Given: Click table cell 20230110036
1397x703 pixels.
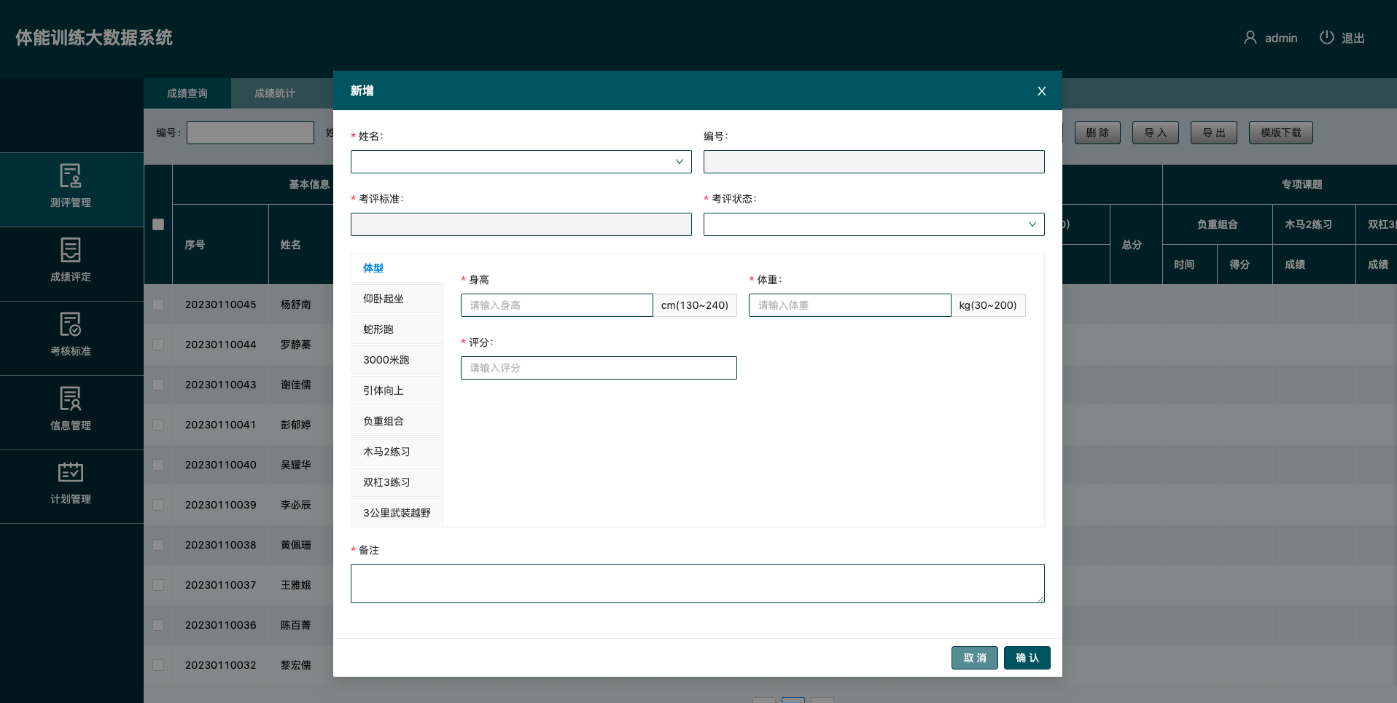Looking at the screenshot, I should tap(221, 625).
